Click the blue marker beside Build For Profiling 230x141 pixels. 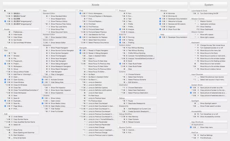[120, 43]
